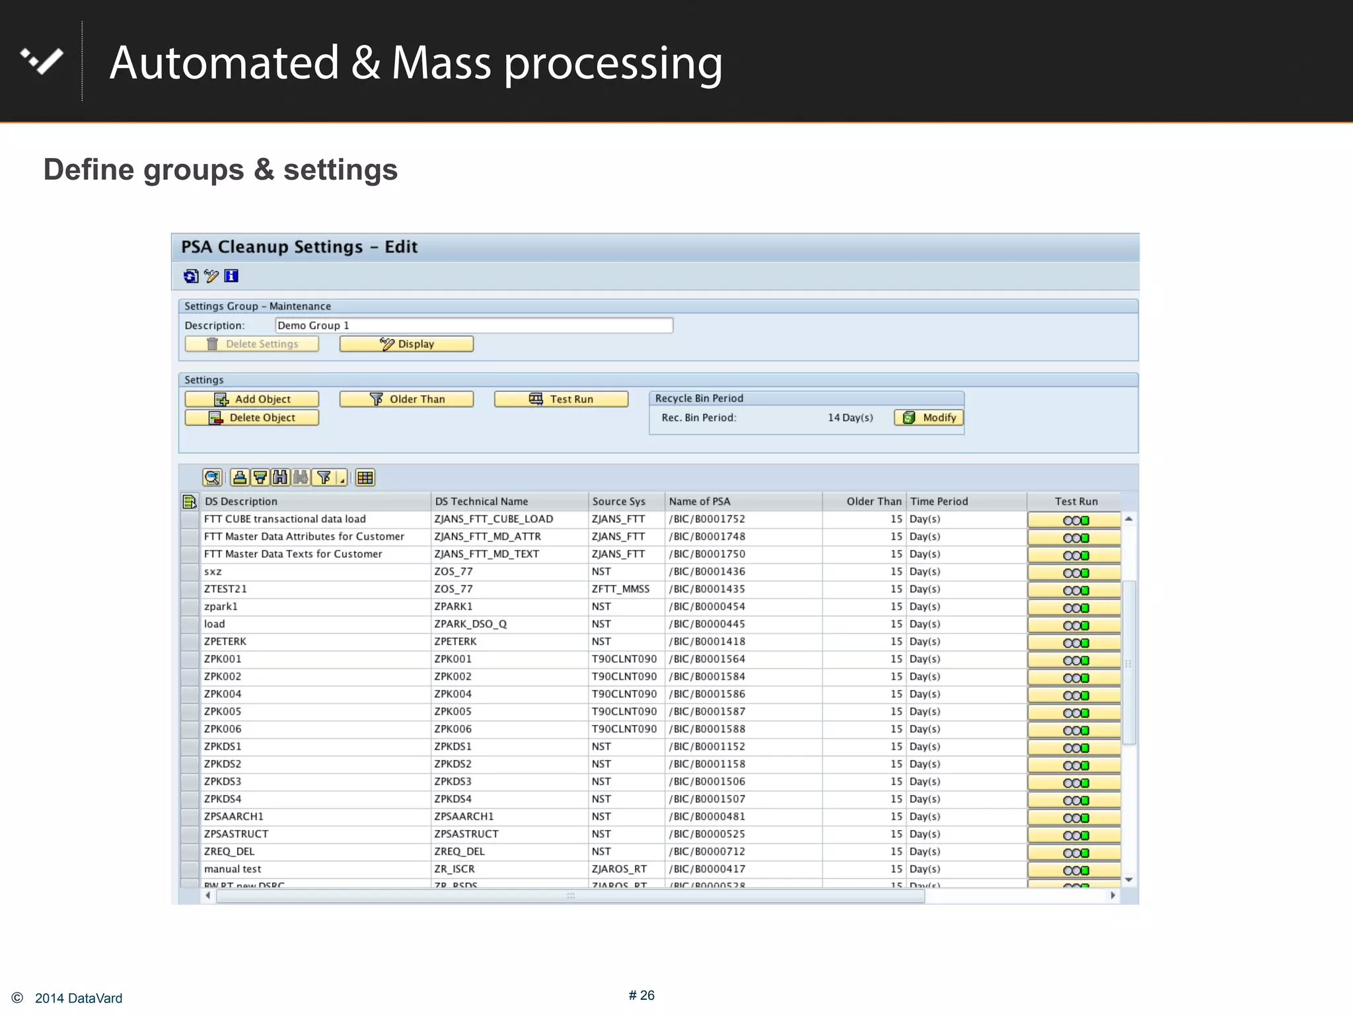Image resolution: width=1353 pixels, height=1015 pixels.
Task: Click the Delete Object button
Action: [x=252, y=418]
